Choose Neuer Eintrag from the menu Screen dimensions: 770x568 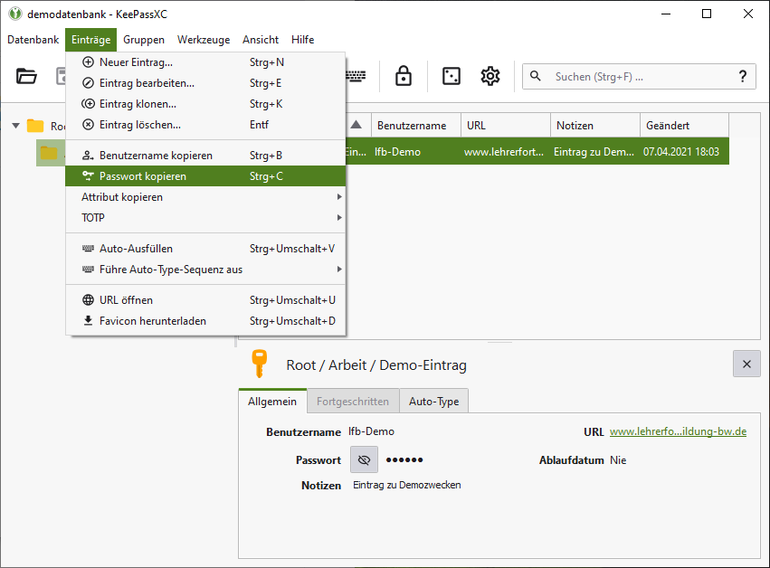coord(136,62)
